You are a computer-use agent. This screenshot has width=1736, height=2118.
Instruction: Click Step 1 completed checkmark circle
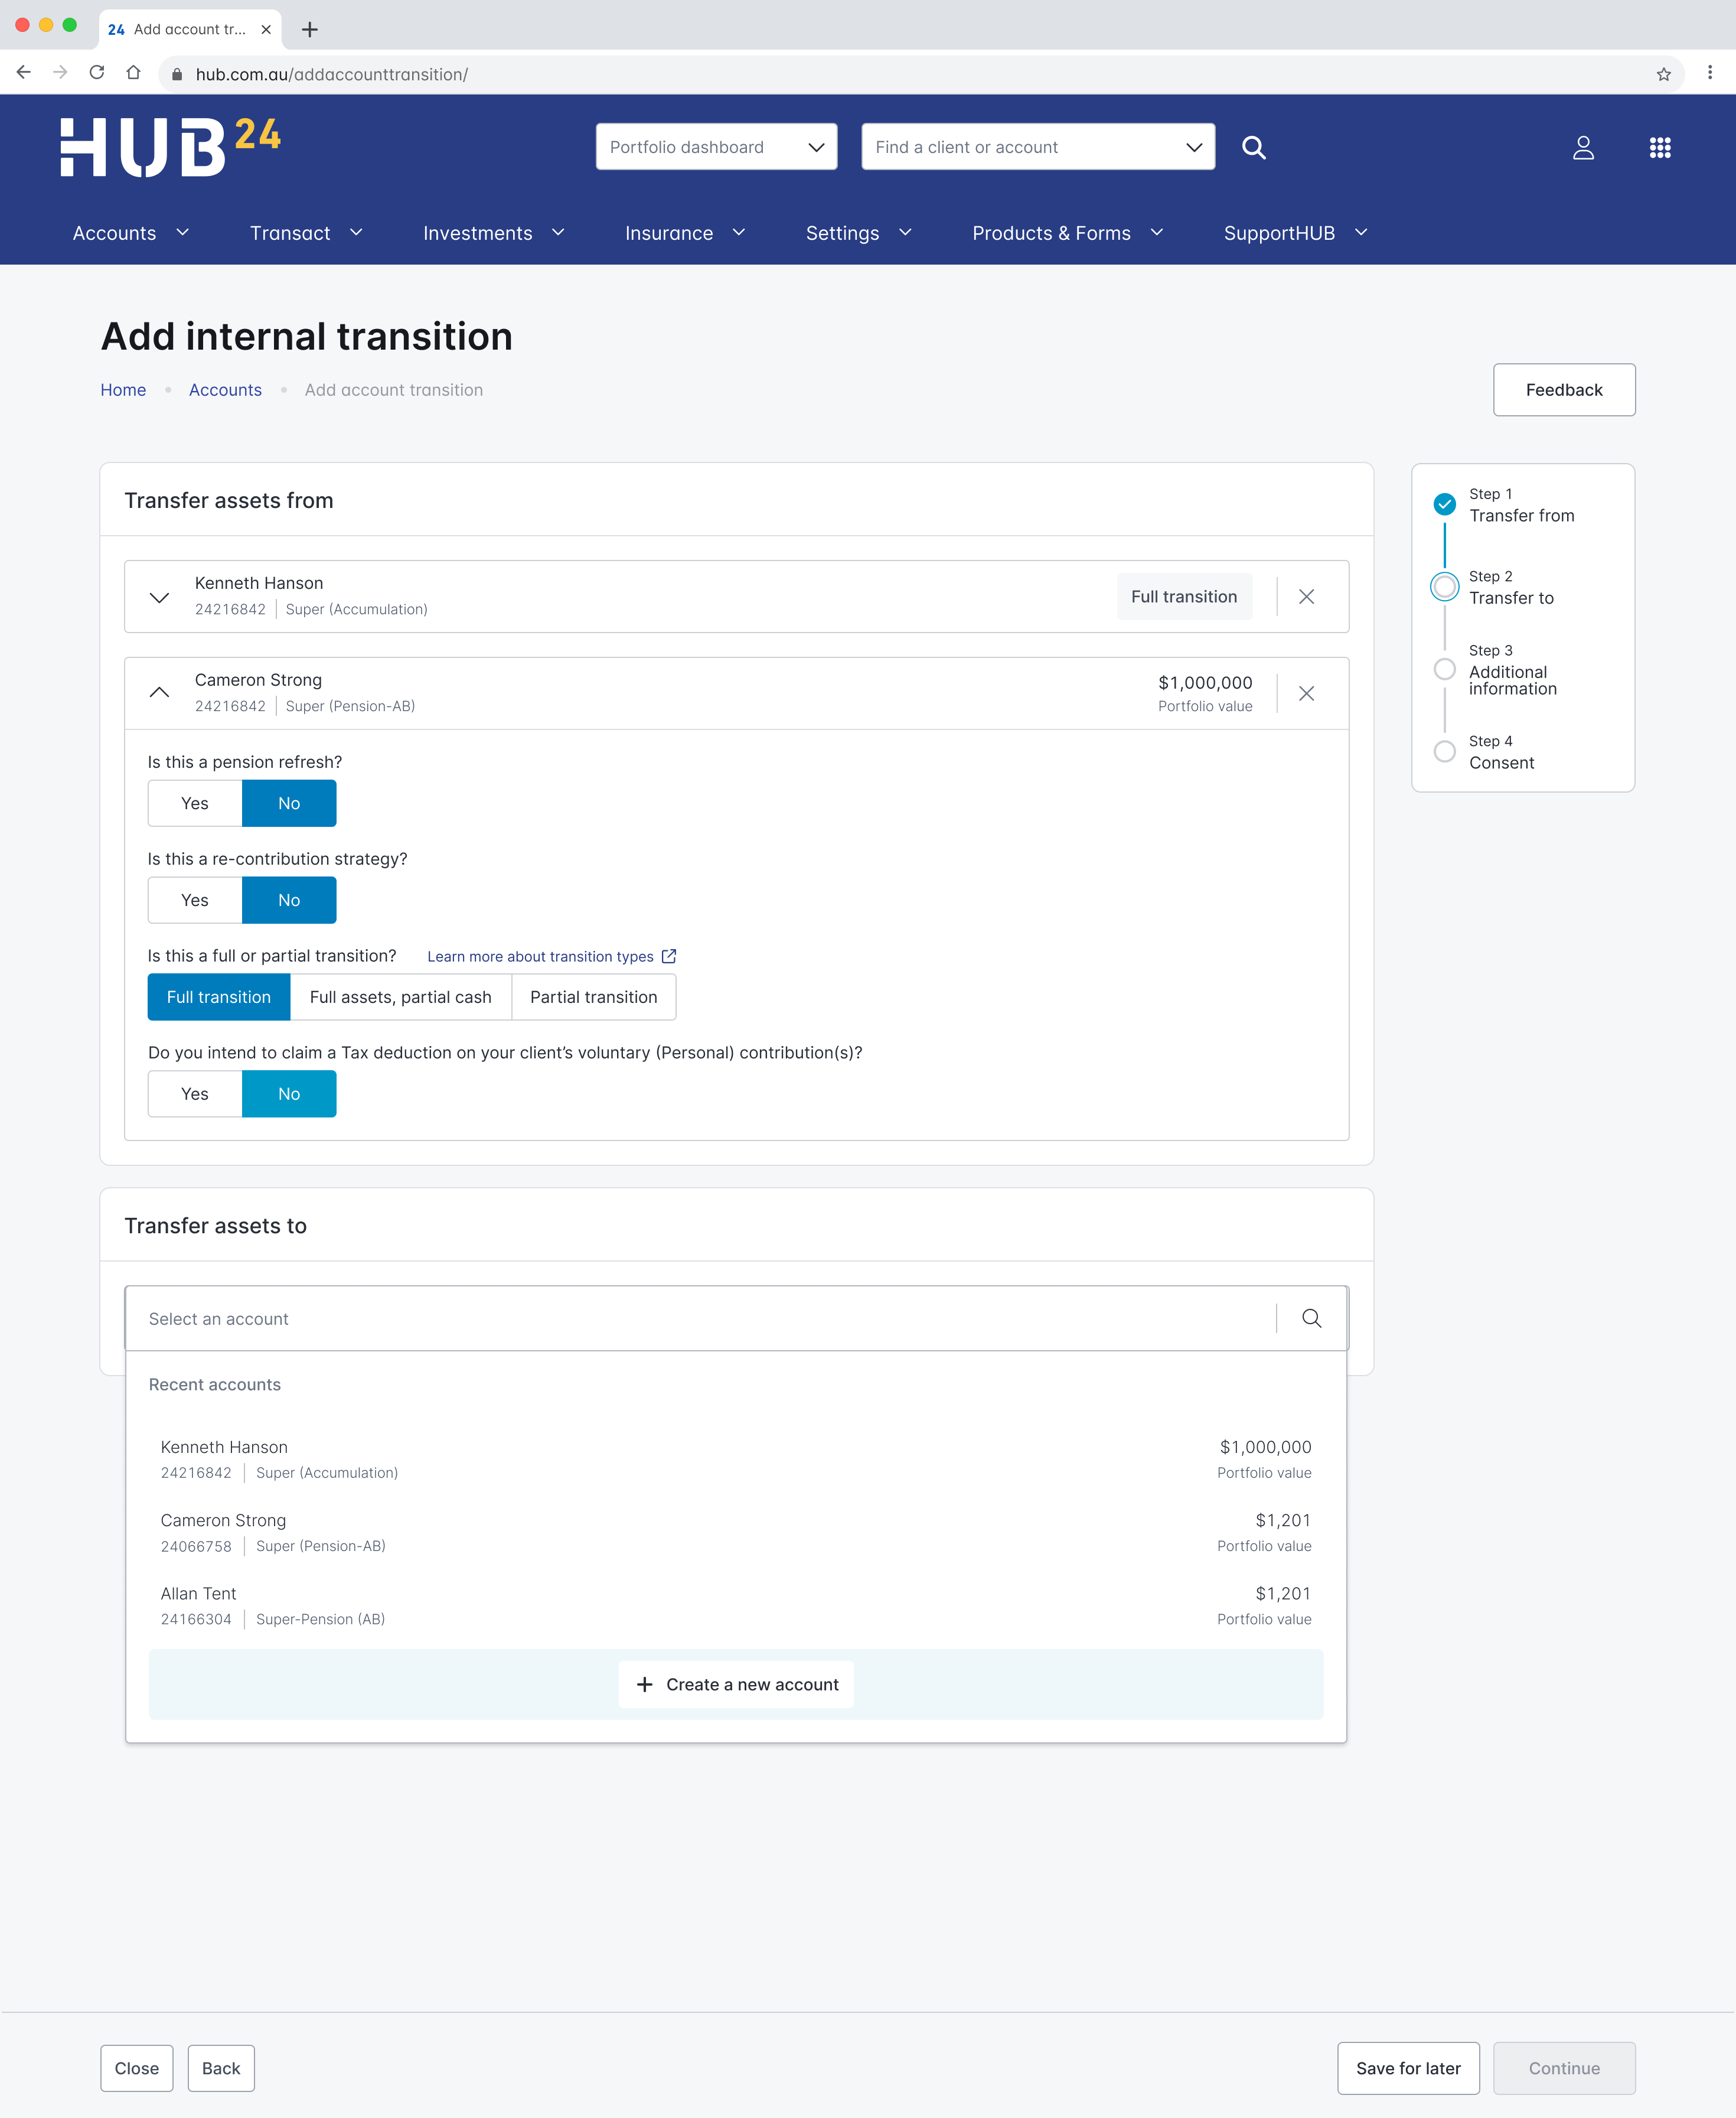point(1444,504)
